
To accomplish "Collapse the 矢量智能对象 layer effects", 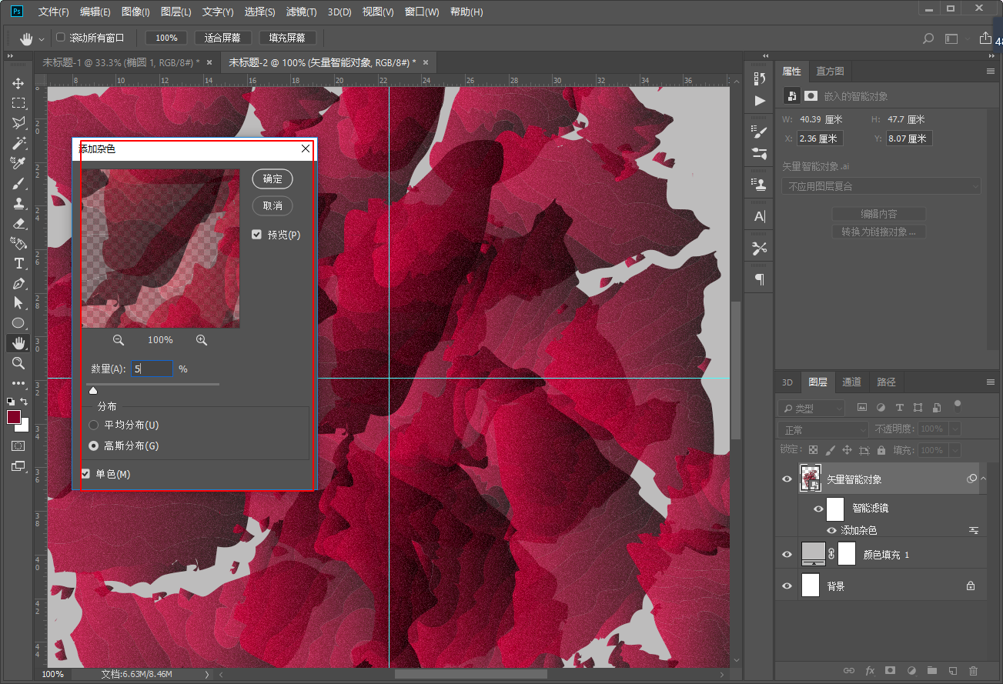I will pos(984,479).
